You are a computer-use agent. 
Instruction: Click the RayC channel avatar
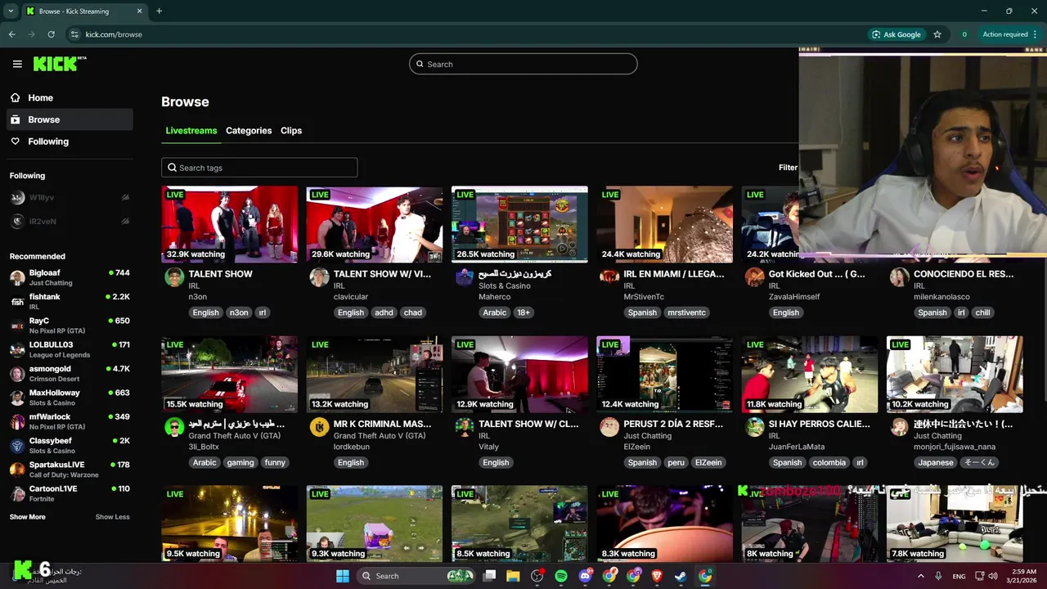[x=17, y=326]
